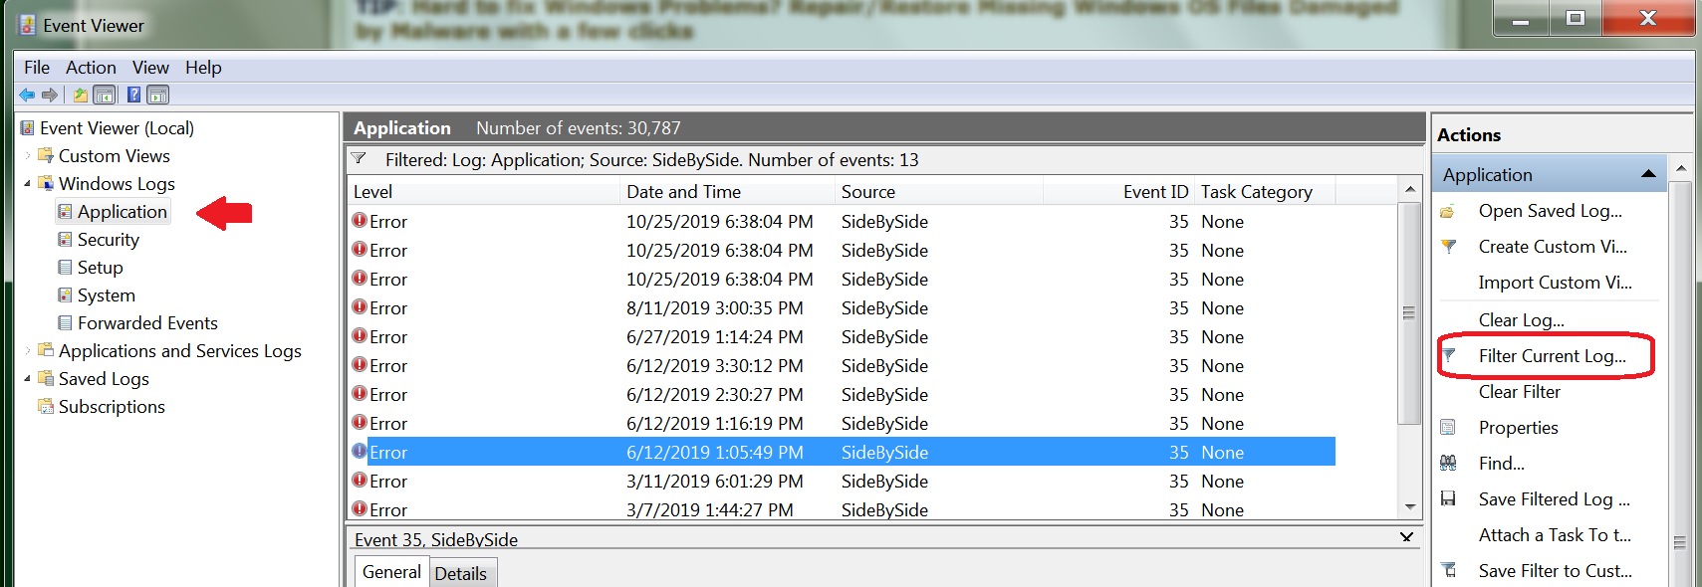Viewport: 1702px width, 587px height.
Task: Click the Create Custom View funnel icon
Action: (x=1448, y=247)
